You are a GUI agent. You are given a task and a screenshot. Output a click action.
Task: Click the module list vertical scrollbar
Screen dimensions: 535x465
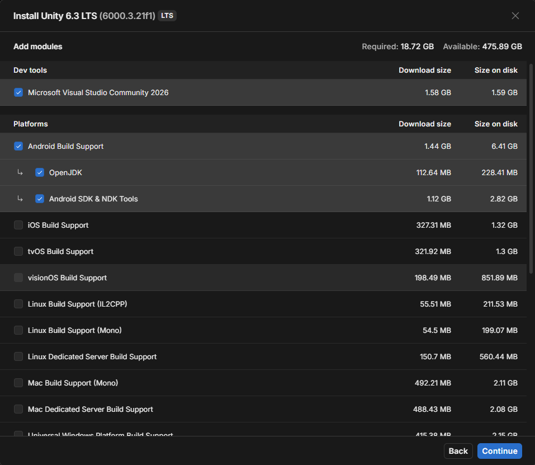coord(531,168)
